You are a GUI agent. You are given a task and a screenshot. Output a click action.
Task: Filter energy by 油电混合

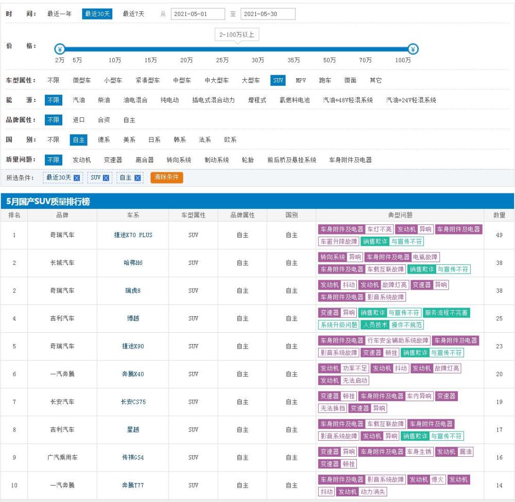click(x=135, y=100)
